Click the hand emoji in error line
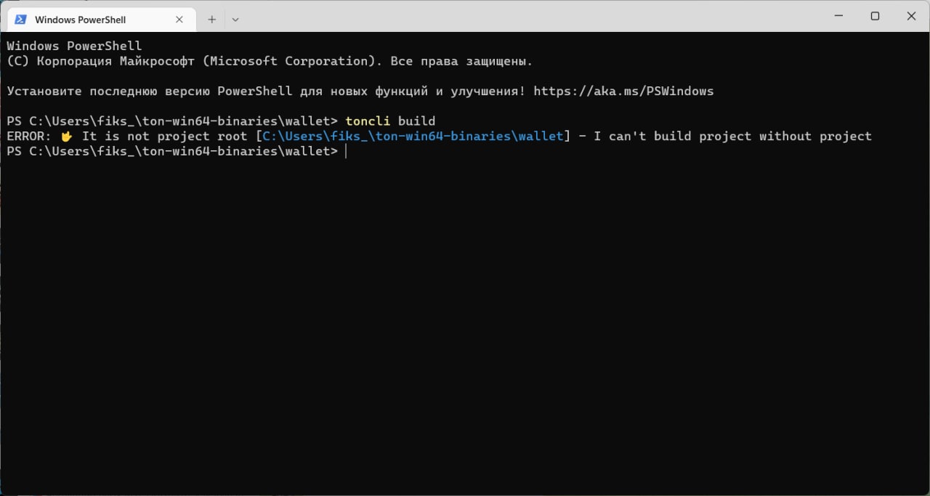Viewport: 930px width, 496px height. point(67,137)
